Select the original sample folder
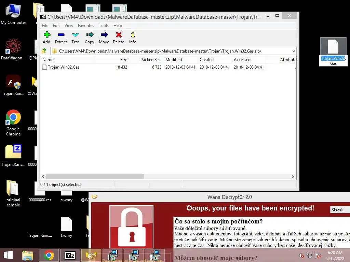Viewport: 350px width, 262px height. pos(13,193)
